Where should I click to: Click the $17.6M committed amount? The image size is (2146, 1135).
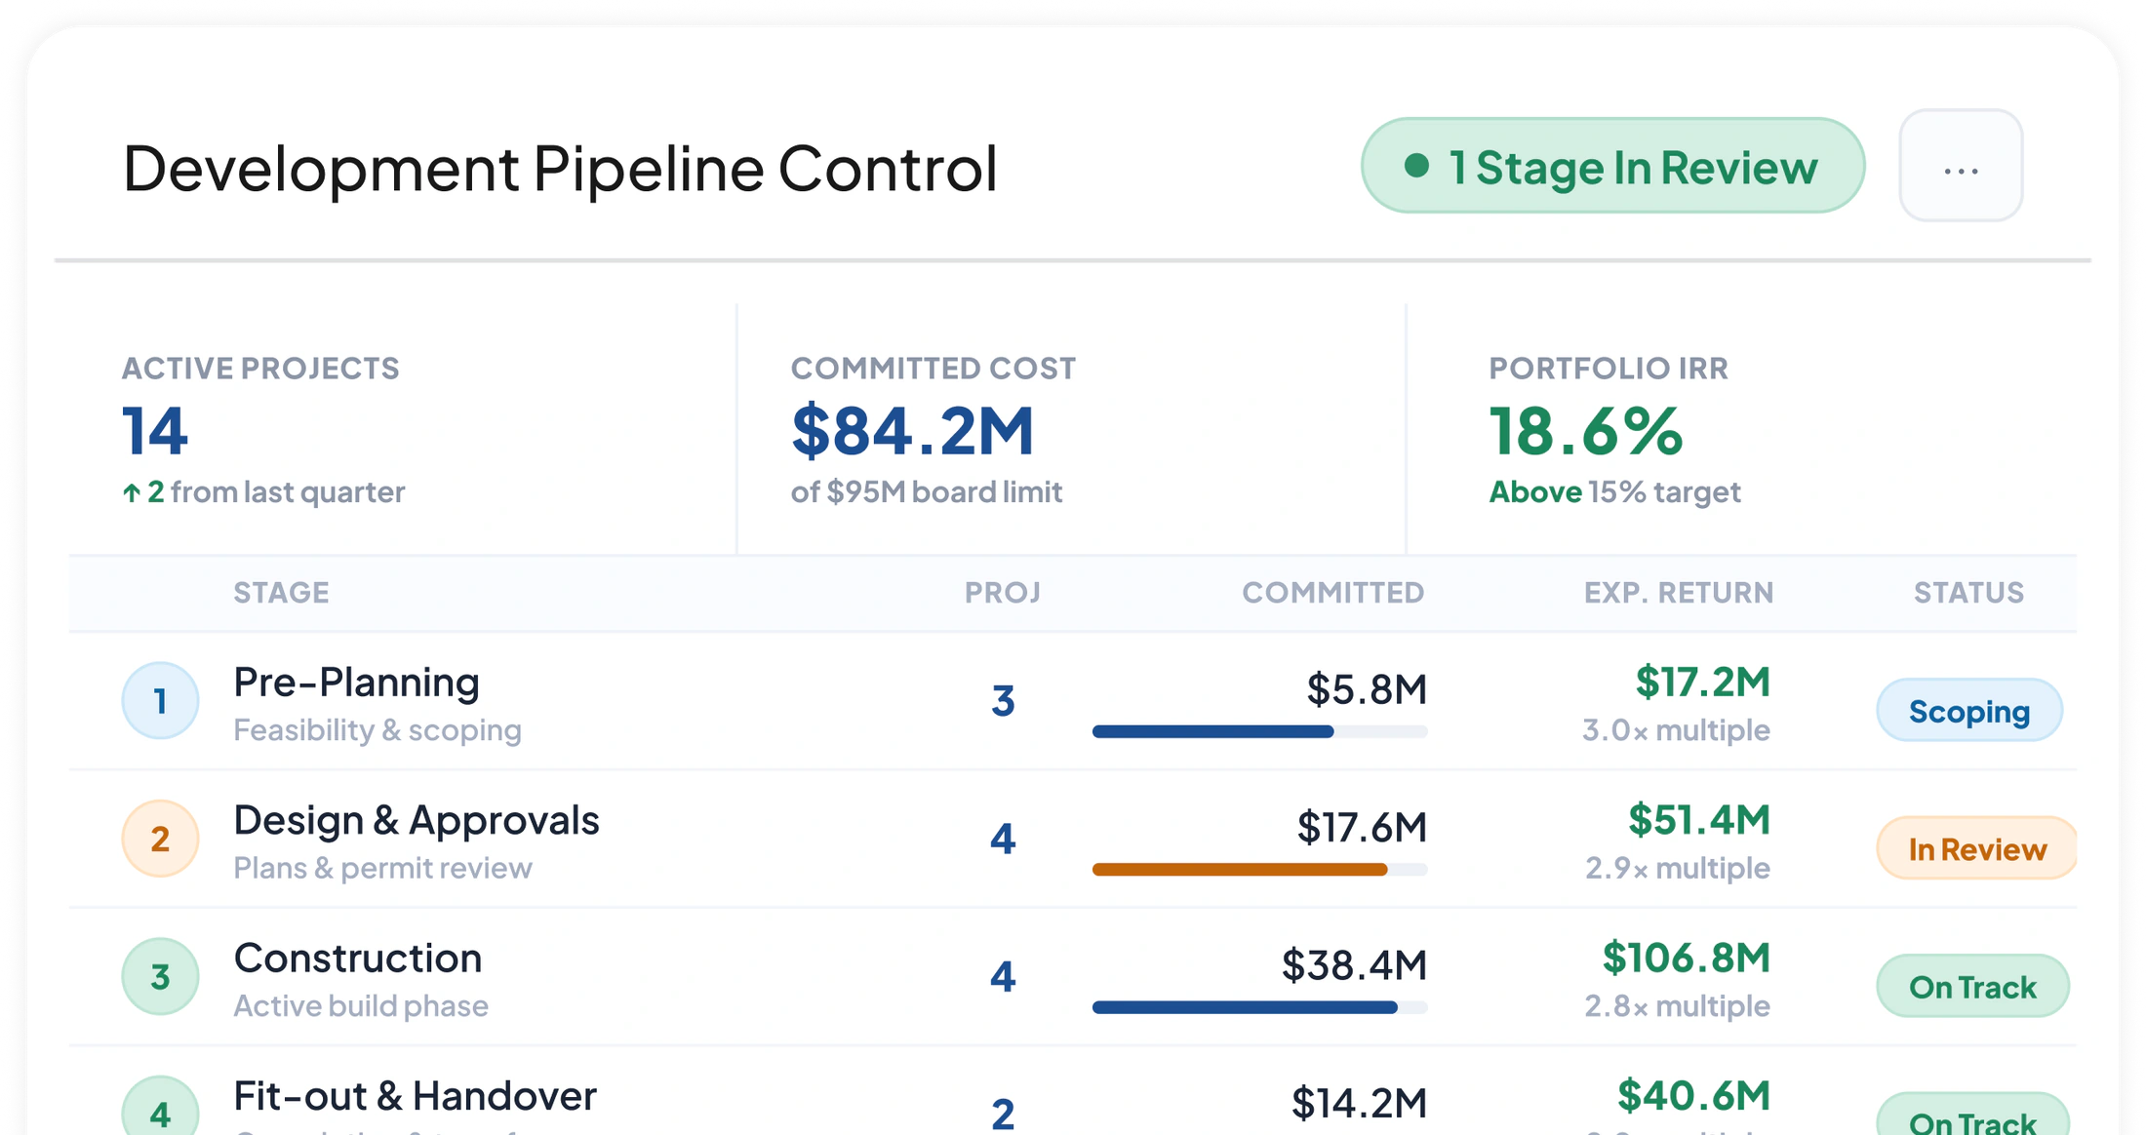pos(1362,827)
